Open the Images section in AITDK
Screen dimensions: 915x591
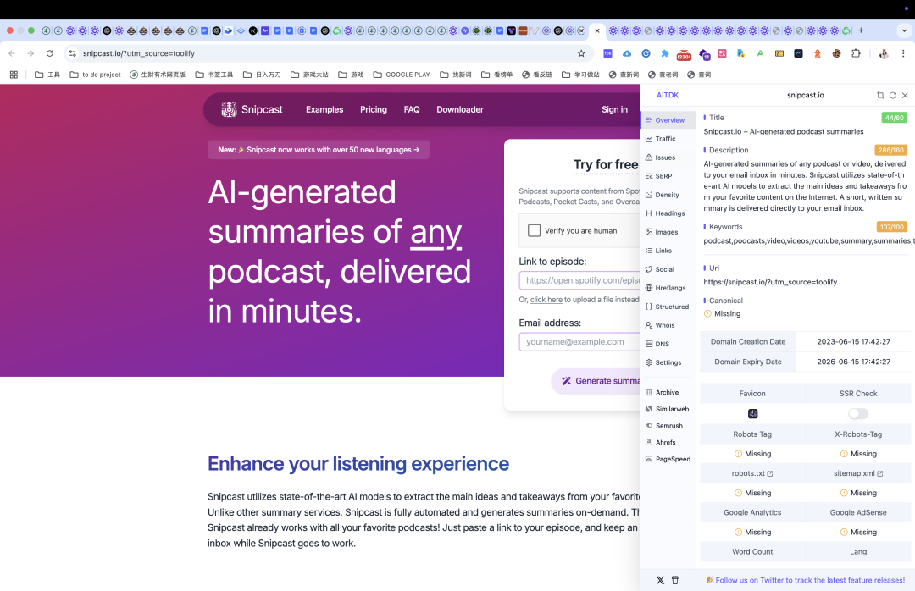click(x=668, y=232)
